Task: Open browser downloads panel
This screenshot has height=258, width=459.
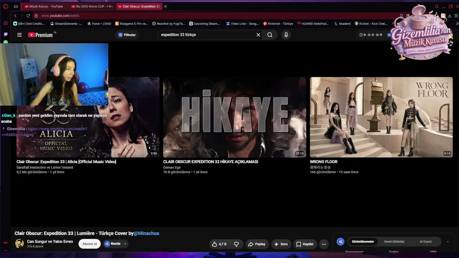Action: click(450, 16)
